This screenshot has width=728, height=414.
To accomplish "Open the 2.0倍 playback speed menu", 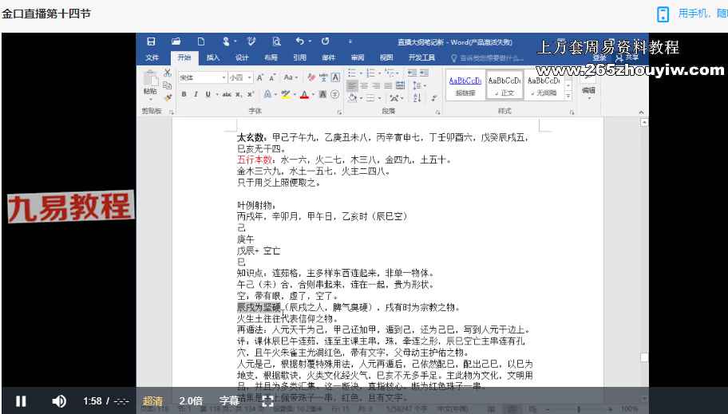I will pyautogui.click(x=191, y=401).
